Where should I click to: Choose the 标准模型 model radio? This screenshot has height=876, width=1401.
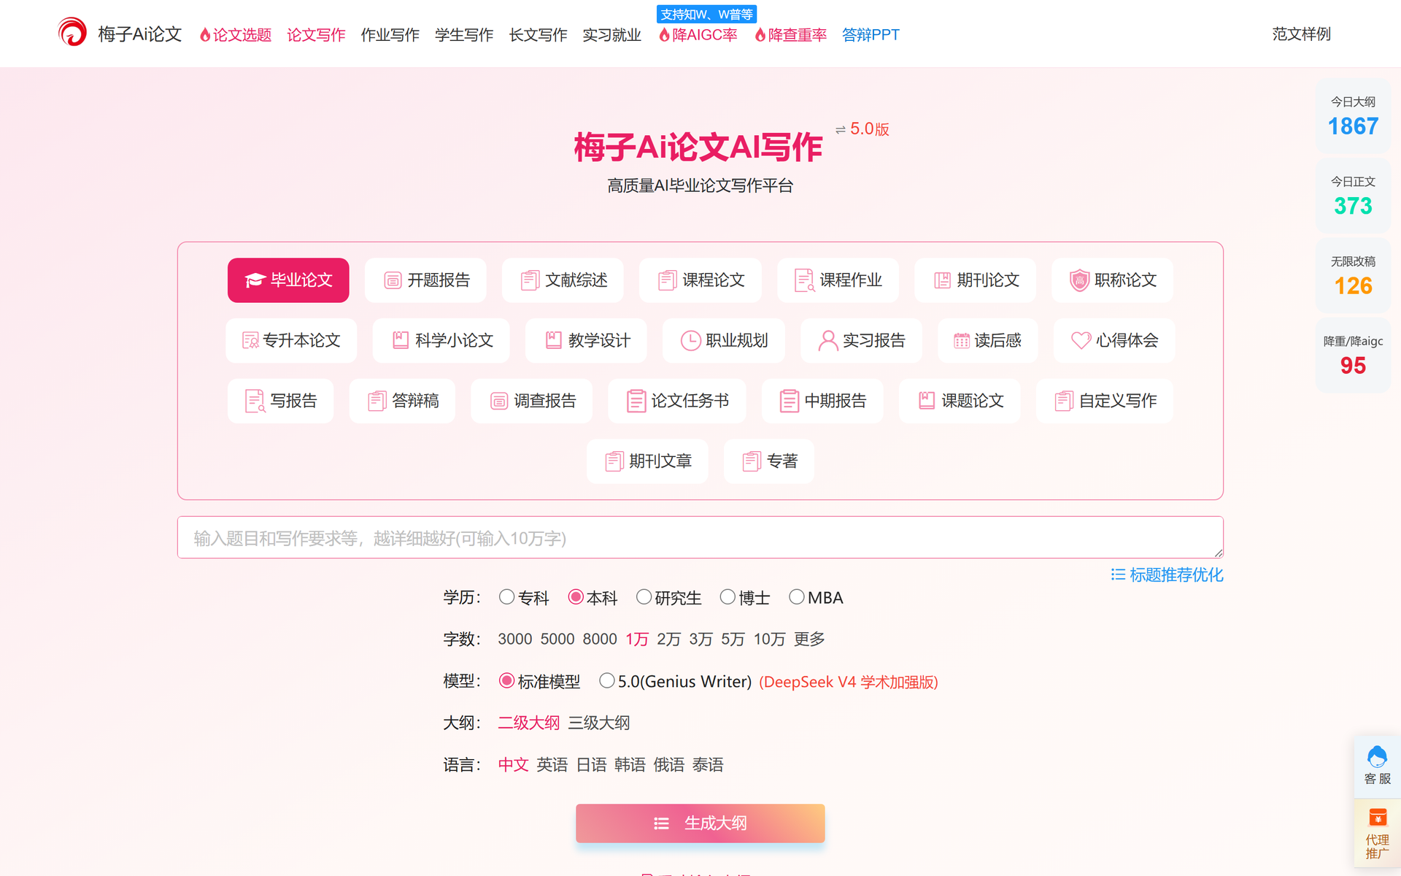pyautogui.click(x=506, y=680)
